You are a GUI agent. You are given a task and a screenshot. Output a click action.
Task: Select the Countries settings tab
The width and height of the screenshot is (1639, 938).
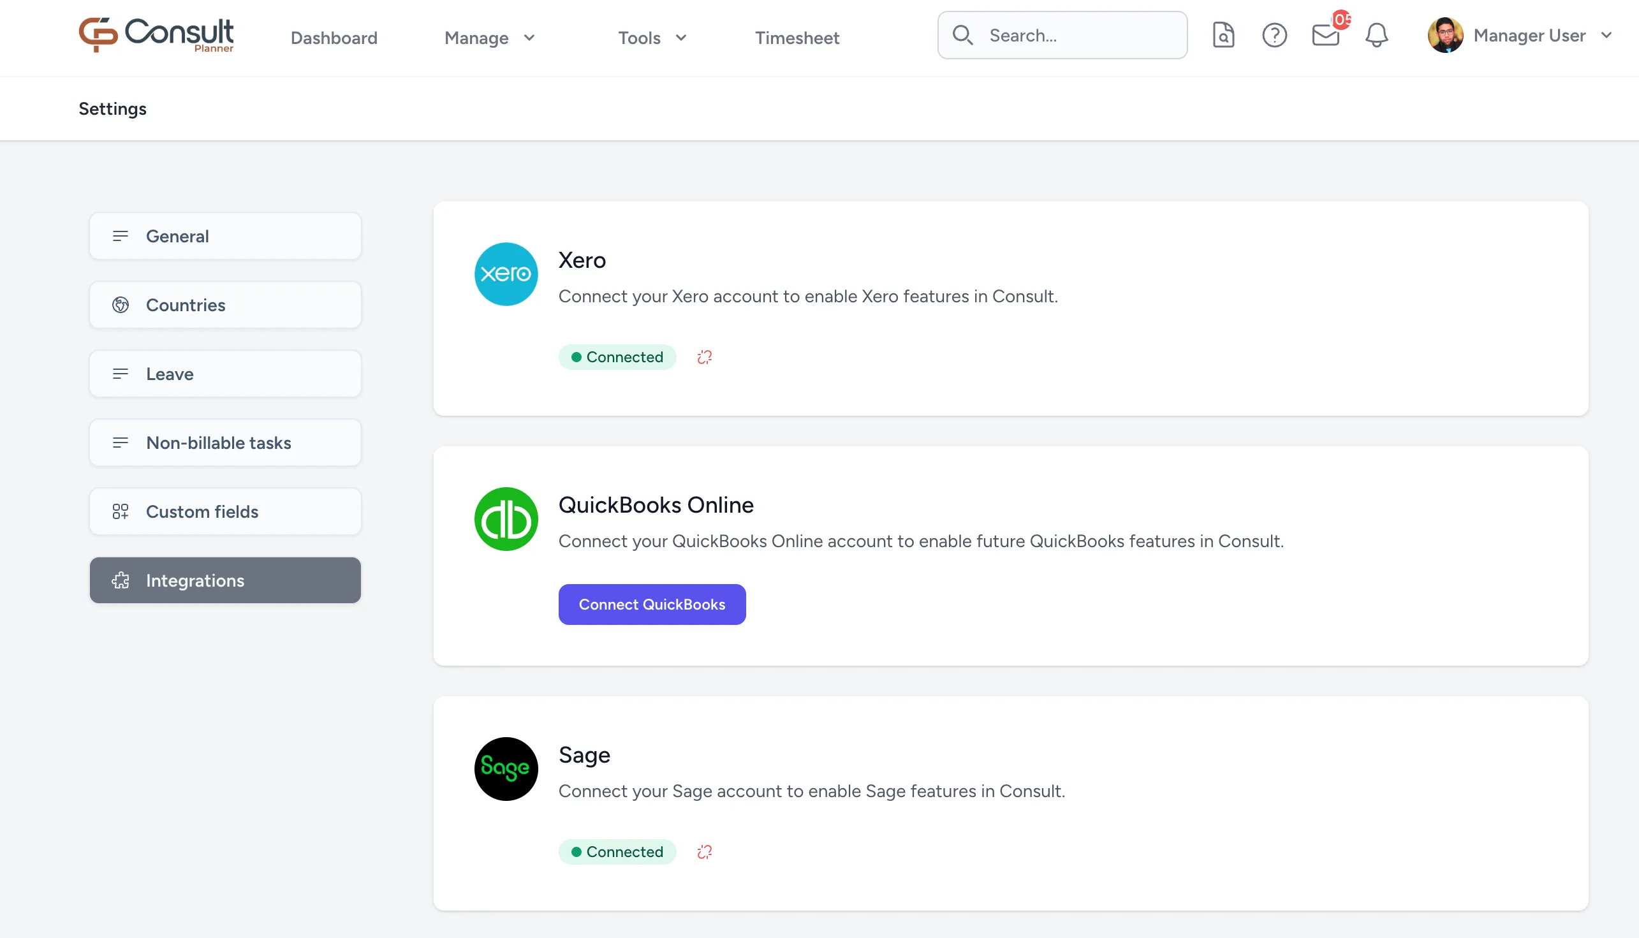click(x=226, y=305)
